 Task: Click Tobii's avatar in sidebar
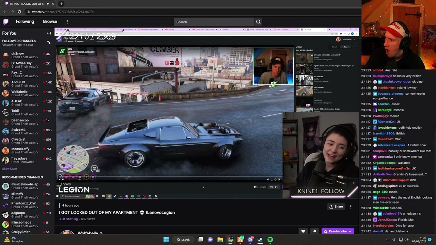click(x=5, y=113)
